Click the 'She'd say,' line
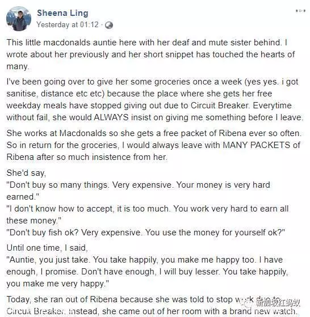 [26, 174]
